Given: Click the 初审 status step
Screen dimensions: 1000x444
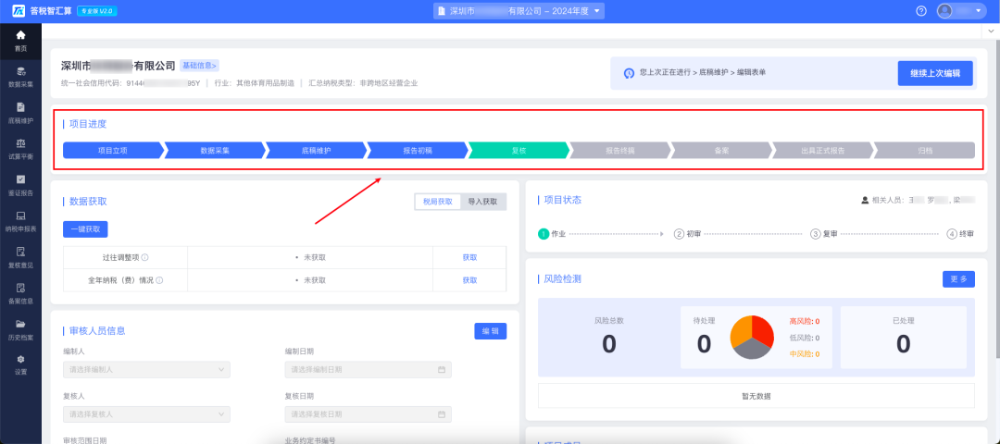Looking at the screenshot, I should (688, 234).
